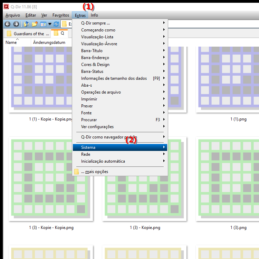Switch to Guardians of the ... tab
Screen dimensions: 259x259
tap(28, 34)
